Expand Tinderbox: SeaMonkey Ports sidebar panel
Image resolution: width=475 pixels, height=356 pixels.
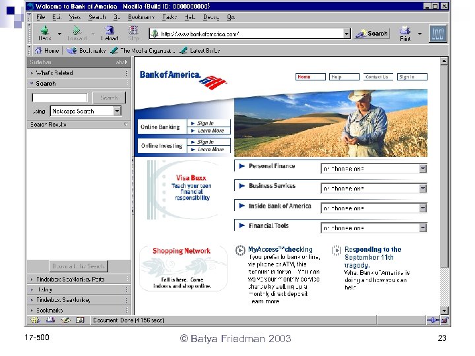[79, 279]
